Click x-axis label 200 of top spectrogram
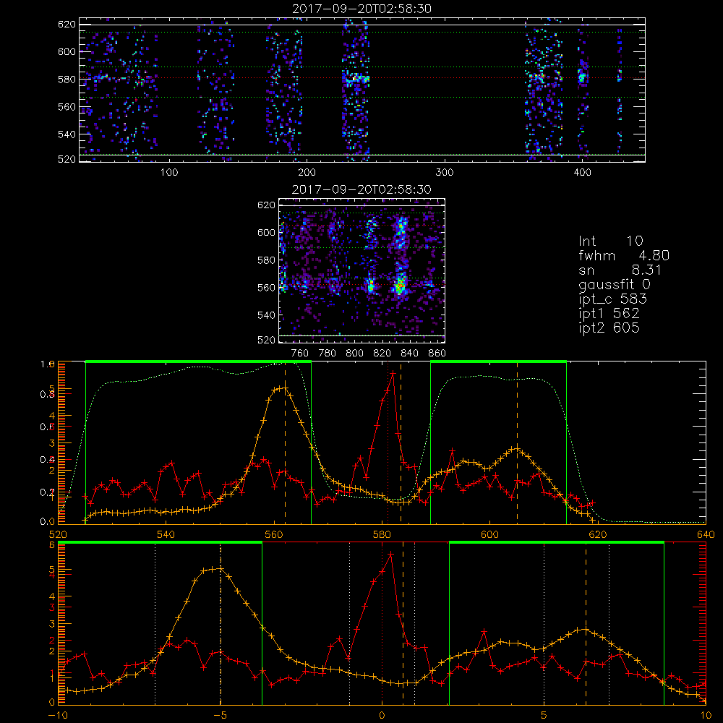Image resolution: width=723 pixels, height=723 pixels. click(x=307, y=173)
